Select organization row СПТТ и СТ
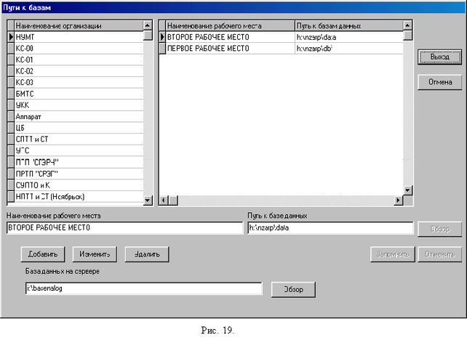467x343 pixels. pos(79,140)
